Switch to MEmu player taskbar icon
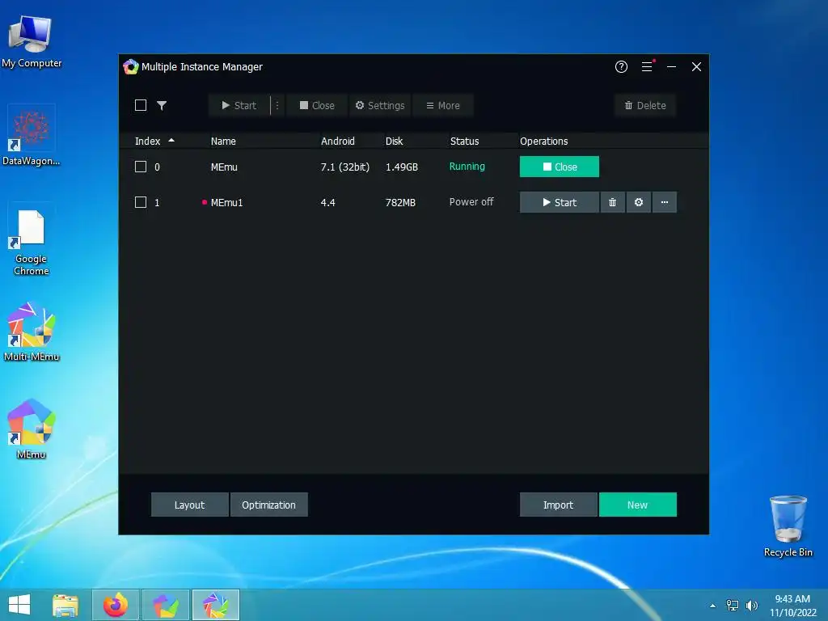The image size is (828, 621). [166, 605]
